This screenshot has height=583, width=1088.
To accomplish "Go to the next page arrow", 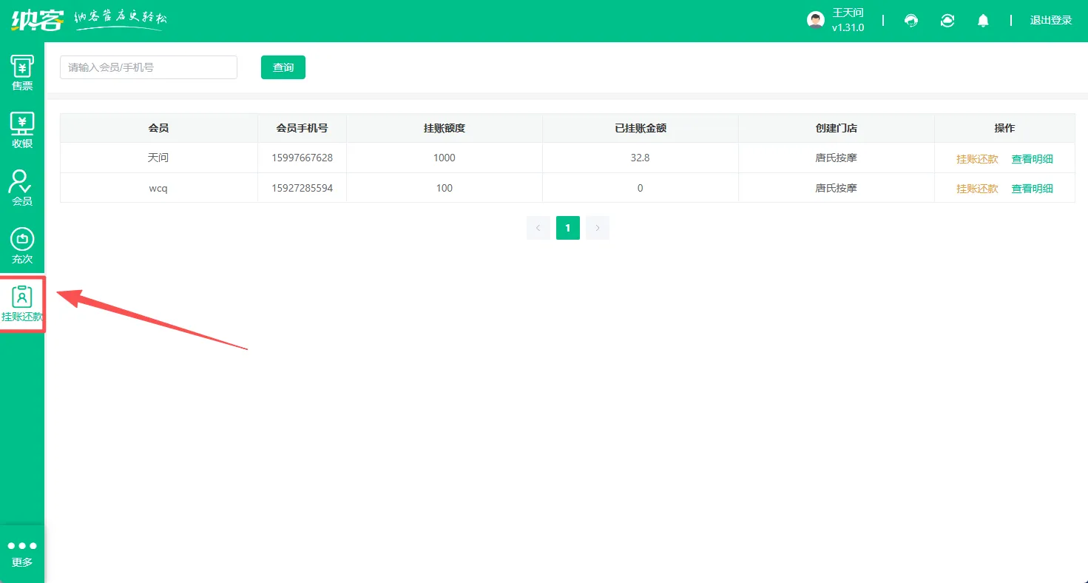I will click(597, 227).
